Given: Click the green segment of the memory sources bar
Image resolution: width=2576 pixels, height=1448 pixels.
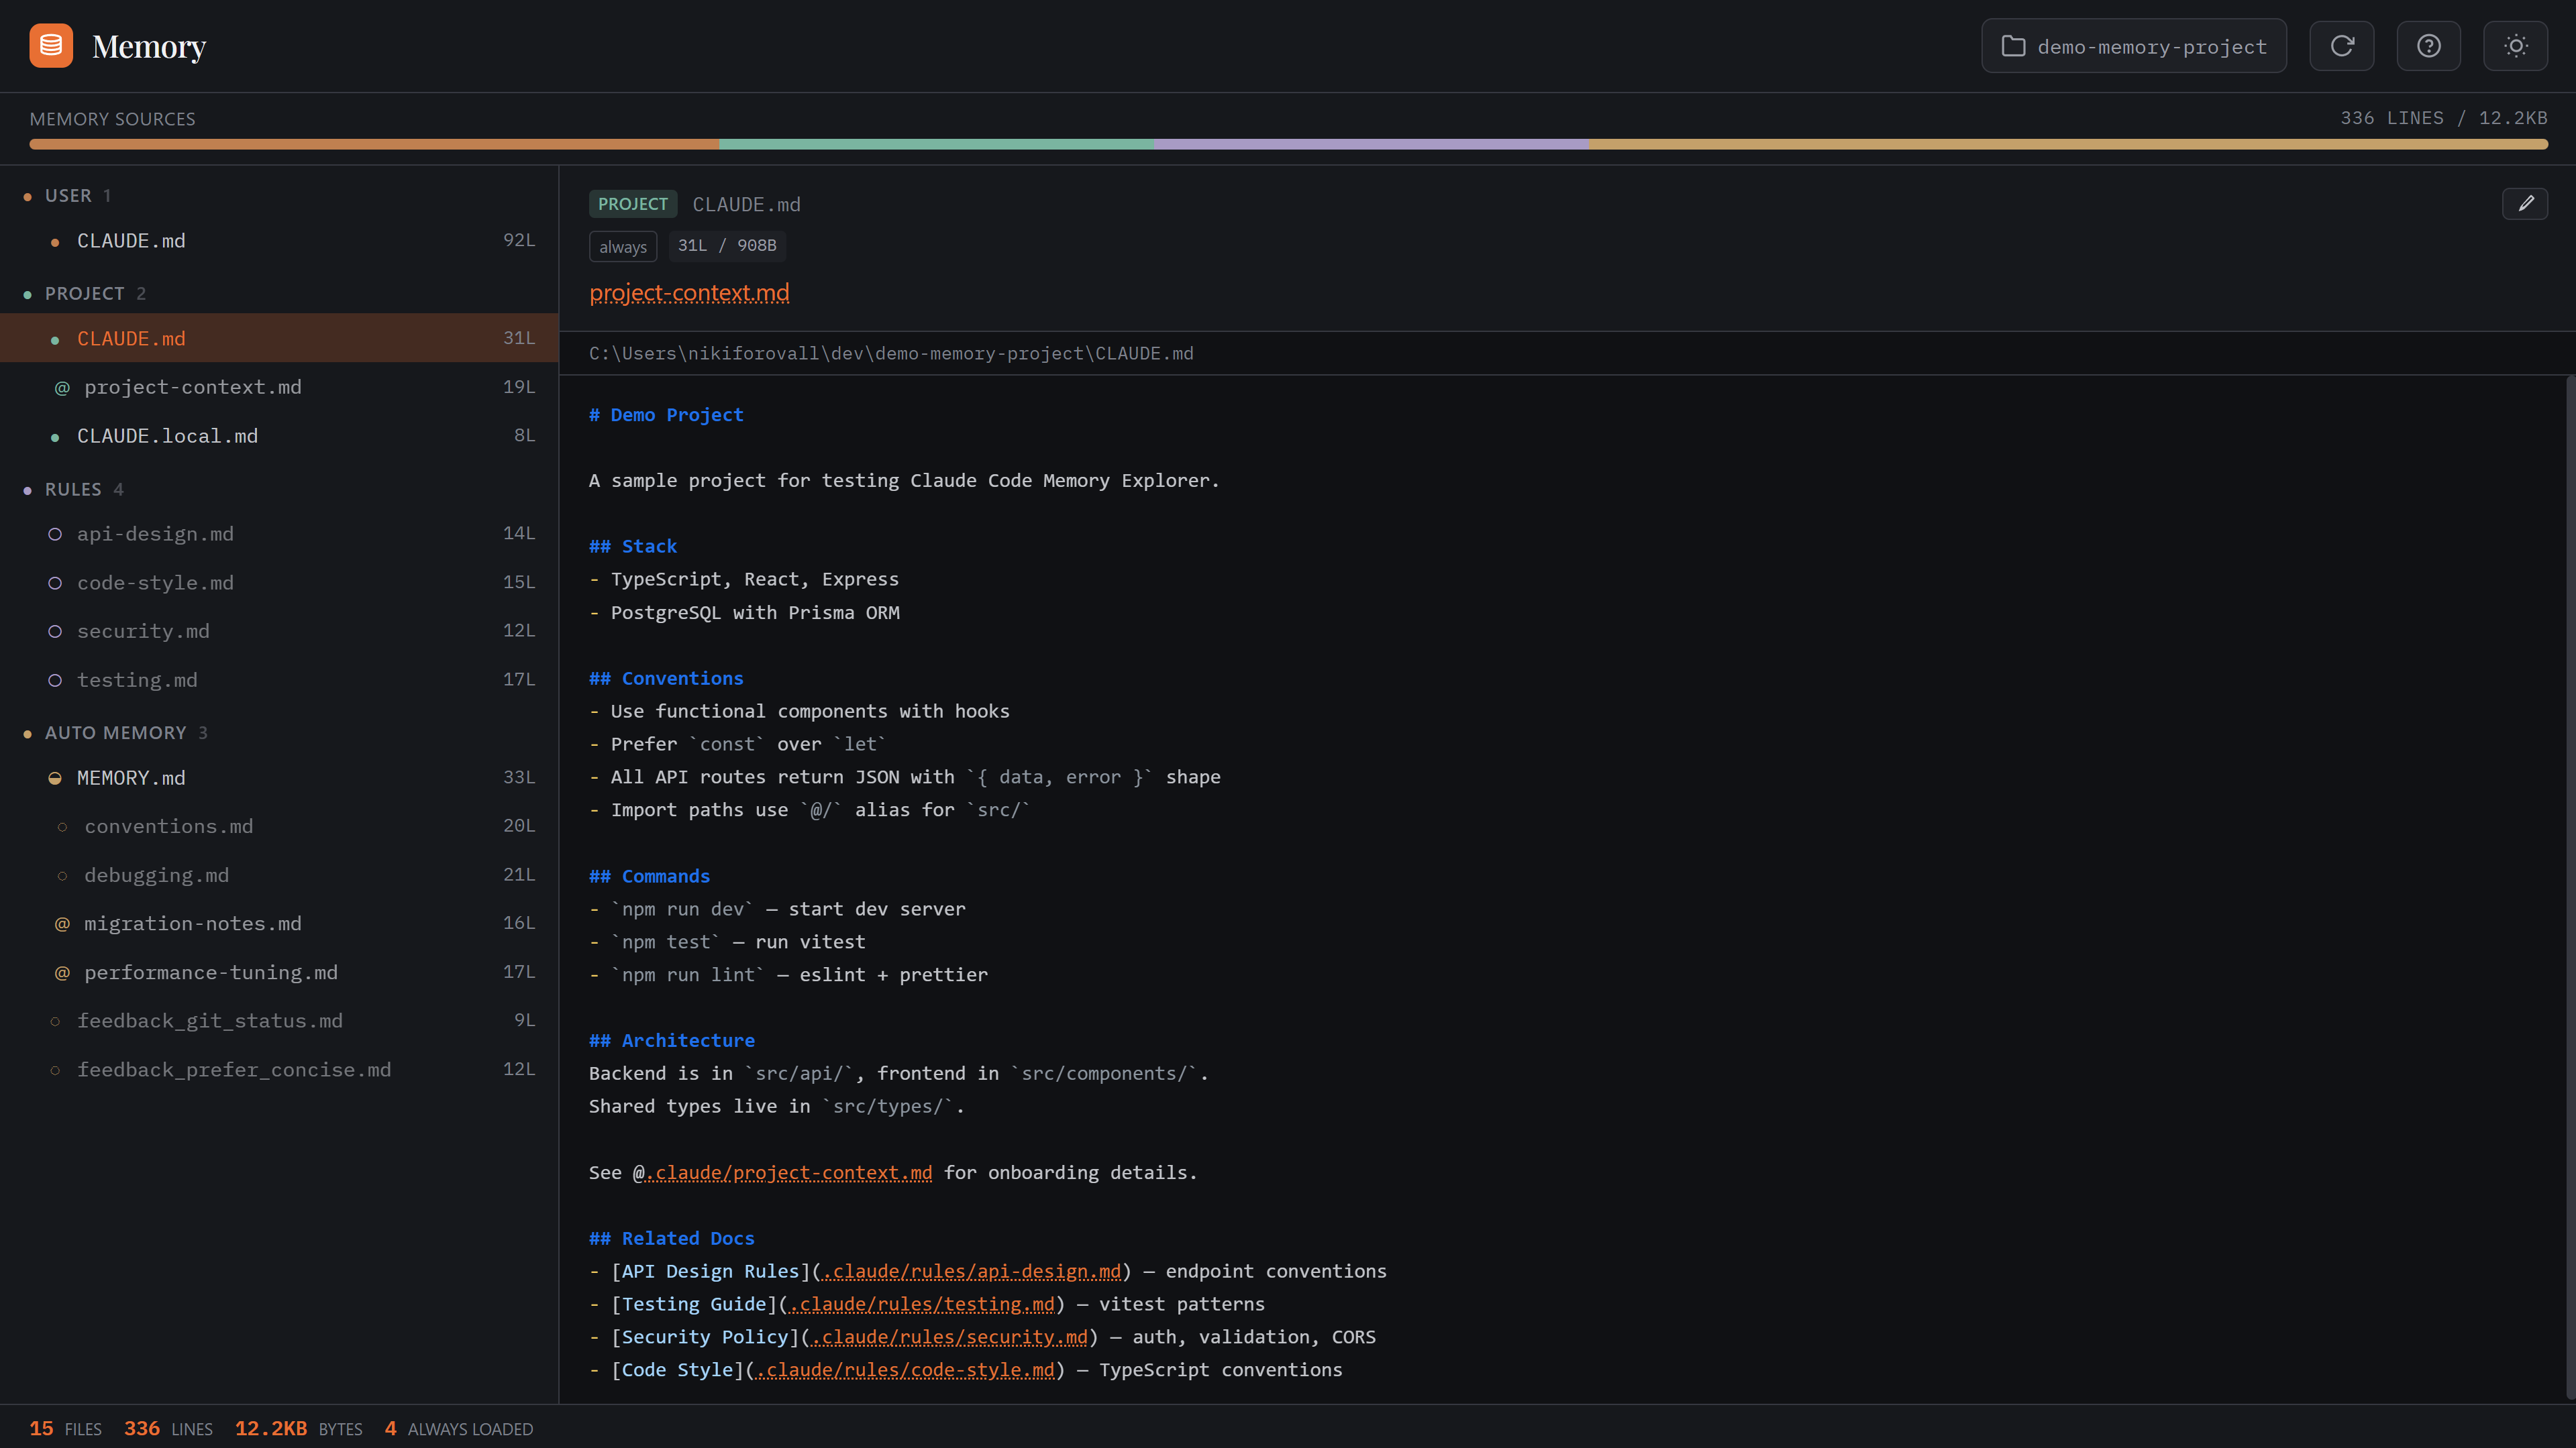Looking at the screenshot, I should (x=937, y=144).
